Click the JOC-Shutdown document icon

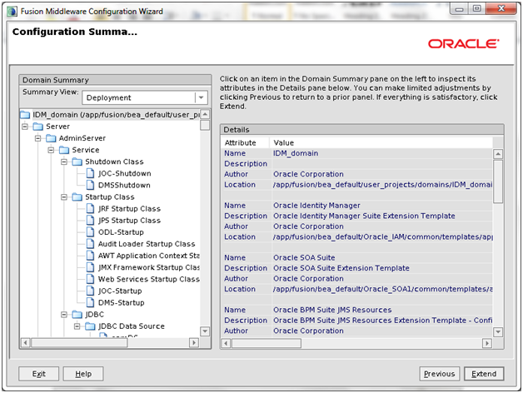[90, 173]
